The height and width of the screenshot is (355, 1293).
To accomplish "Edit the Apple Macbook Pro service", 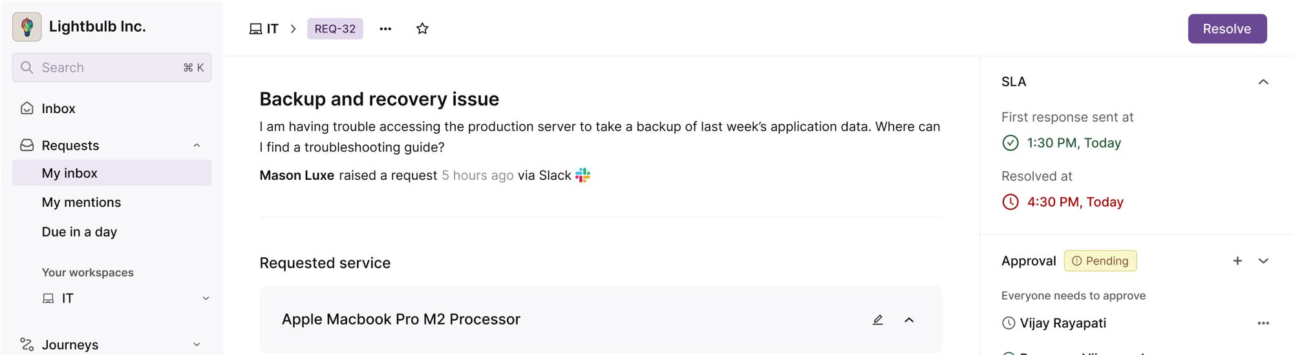I will coord(877,320).
